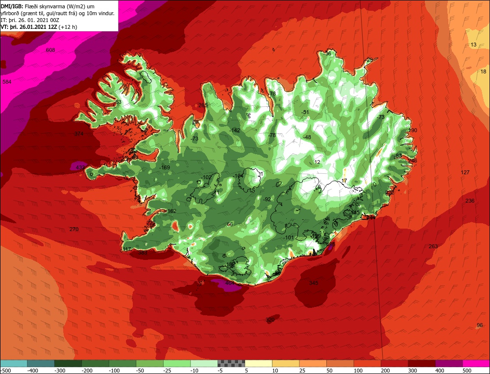Click the '127' flux value on the map
This screenshot has width=490, height=374.
click(x=465, y=172)
